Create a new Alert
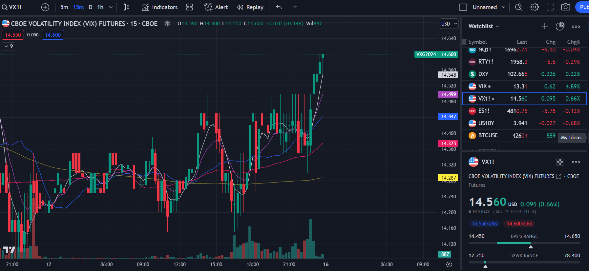Image resolution: width=589 pixels, height=271 pixels. (x=216, y=7)
